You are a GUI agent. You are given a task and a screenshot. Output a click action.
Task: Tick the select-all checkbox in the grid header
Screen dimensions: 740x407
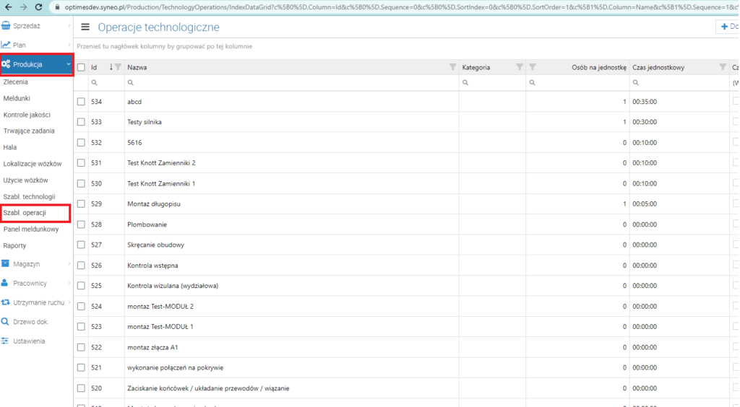coord(81,67)
